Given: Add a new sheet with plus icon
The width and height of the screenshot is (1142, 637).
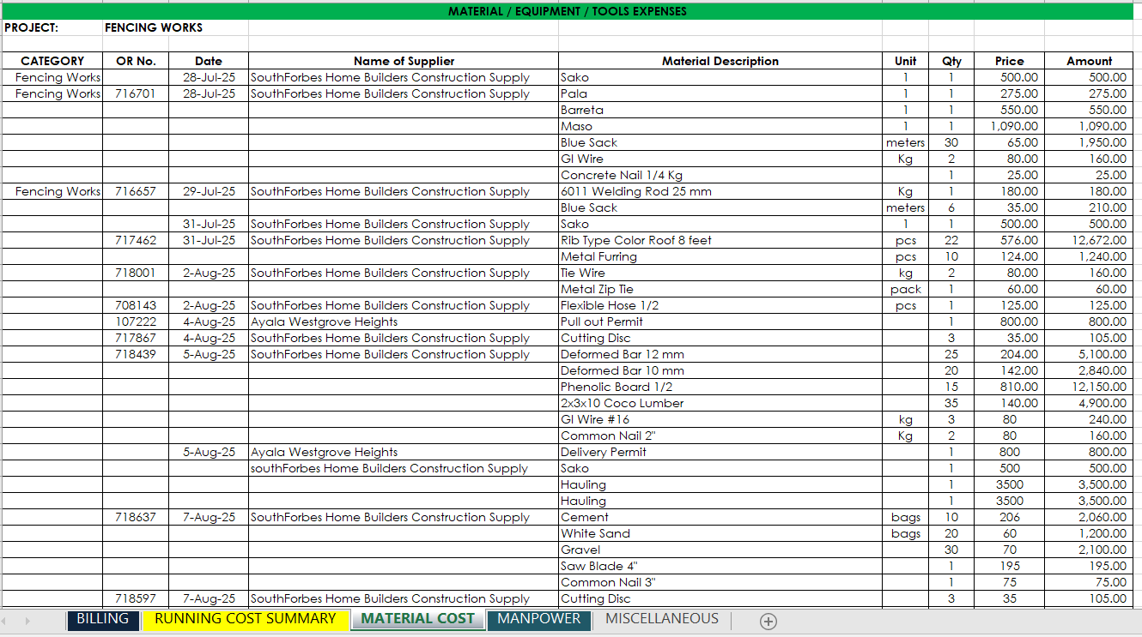Looking at the screenshot, I should click(768, 622).
